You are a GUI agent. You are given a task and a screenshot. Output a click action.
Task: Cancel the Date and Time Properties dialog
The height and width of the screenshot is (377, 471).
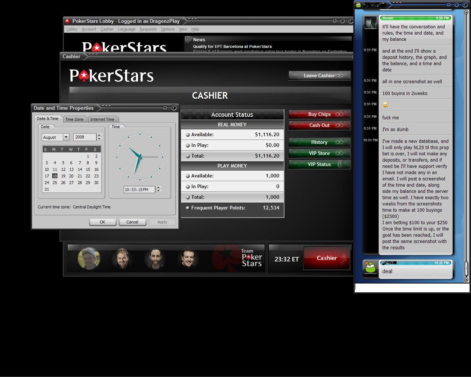click(x=132, y=222)
